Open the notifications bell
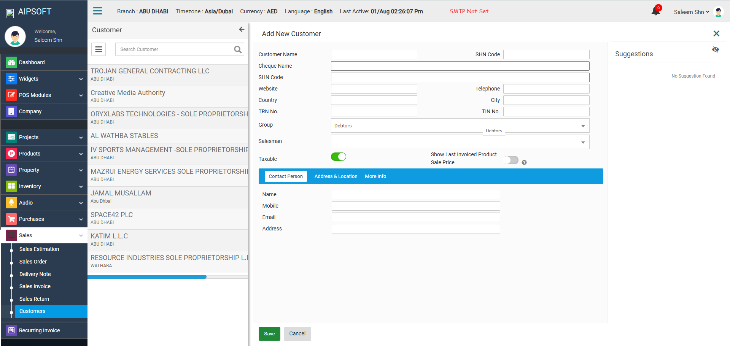Screen dimensions: 730x346 click(656, 11)
